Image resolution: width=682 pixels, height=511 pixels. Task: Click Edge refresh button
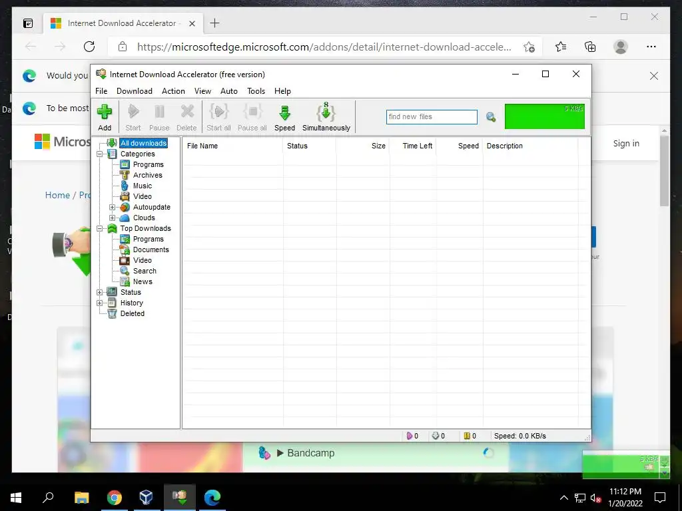89,47
